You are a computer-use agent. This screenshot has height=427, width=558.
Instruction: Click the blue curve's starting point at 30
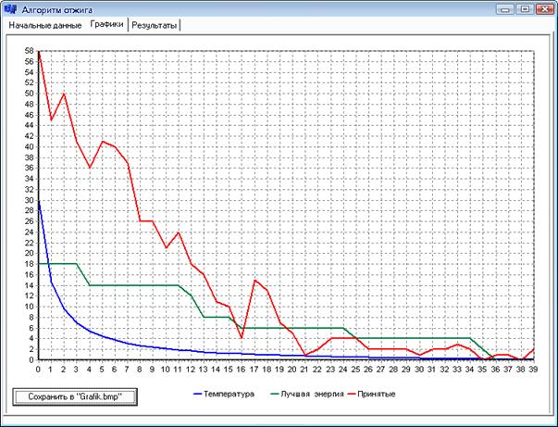pyautogui.click(x=38, y=200)
